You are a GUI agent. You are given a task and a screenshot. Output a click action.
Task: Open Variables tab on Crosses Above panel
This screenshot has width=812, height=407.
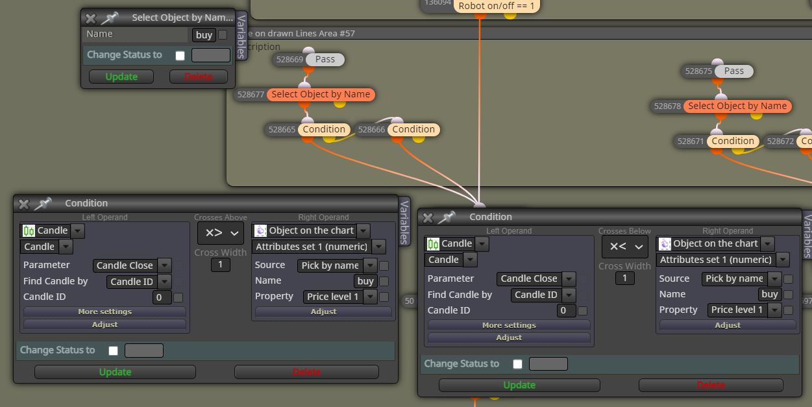tap(404, 221)
